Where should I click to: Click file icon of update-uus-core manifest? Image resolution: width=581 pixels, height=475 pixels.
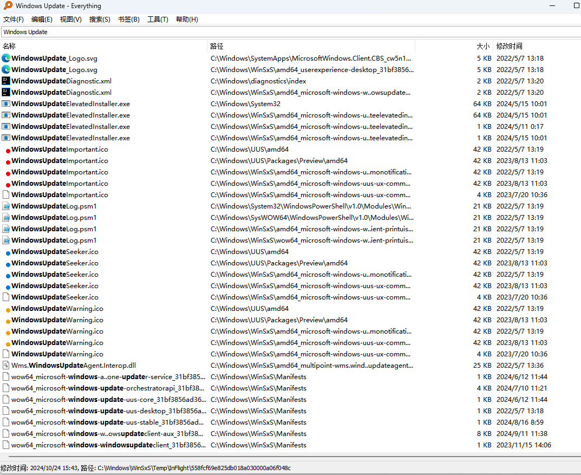[x=6, y=399]
